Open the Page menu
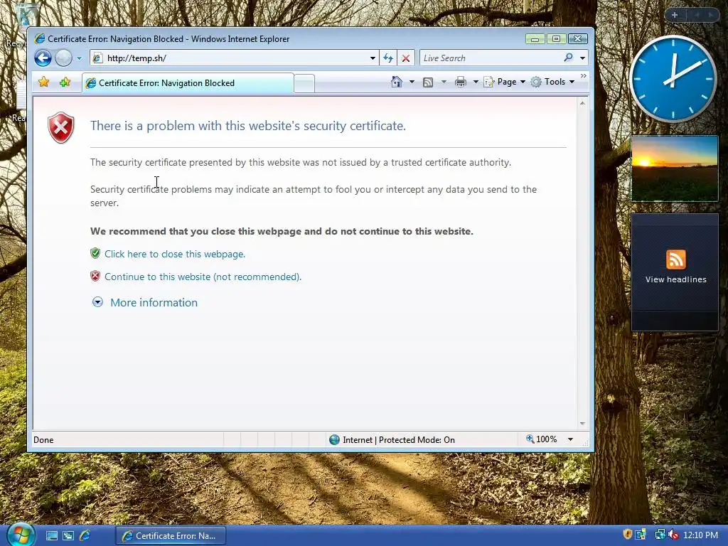This screenshot has width=728, height=546. [x=504, y=82]
